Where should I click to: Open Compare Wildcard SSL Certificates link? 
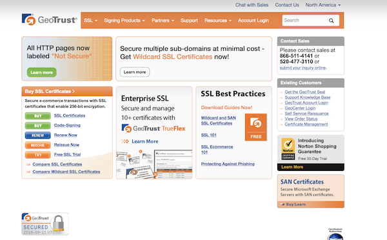pos(66,172)
